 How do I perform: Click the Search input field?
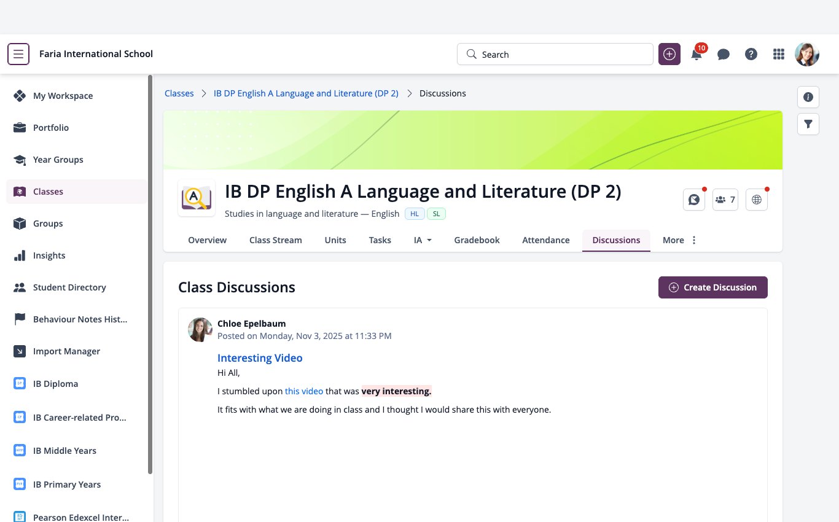[555, 54]
